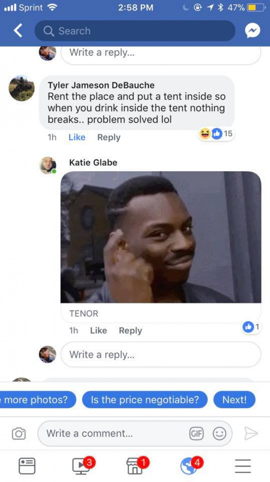Tap the send arrow icon
This screenshot has height=482, width=270.
coord(251,434)
